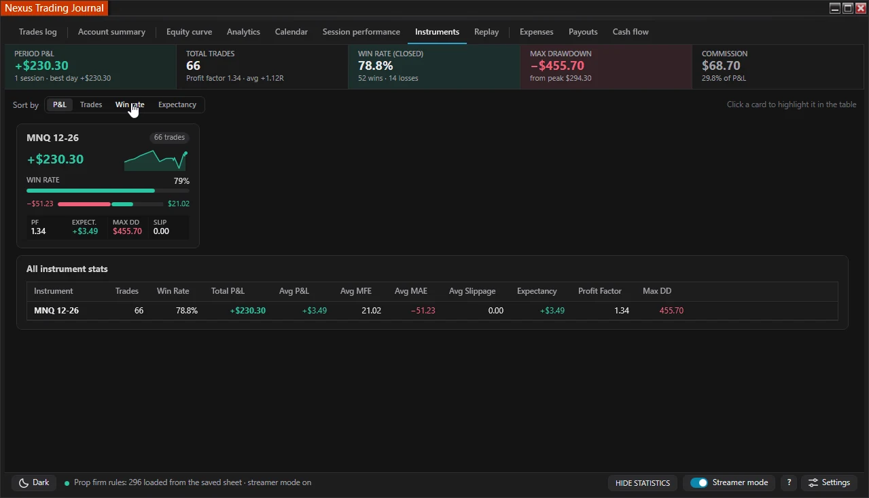Click the Expectancy column header

(537, 291)
